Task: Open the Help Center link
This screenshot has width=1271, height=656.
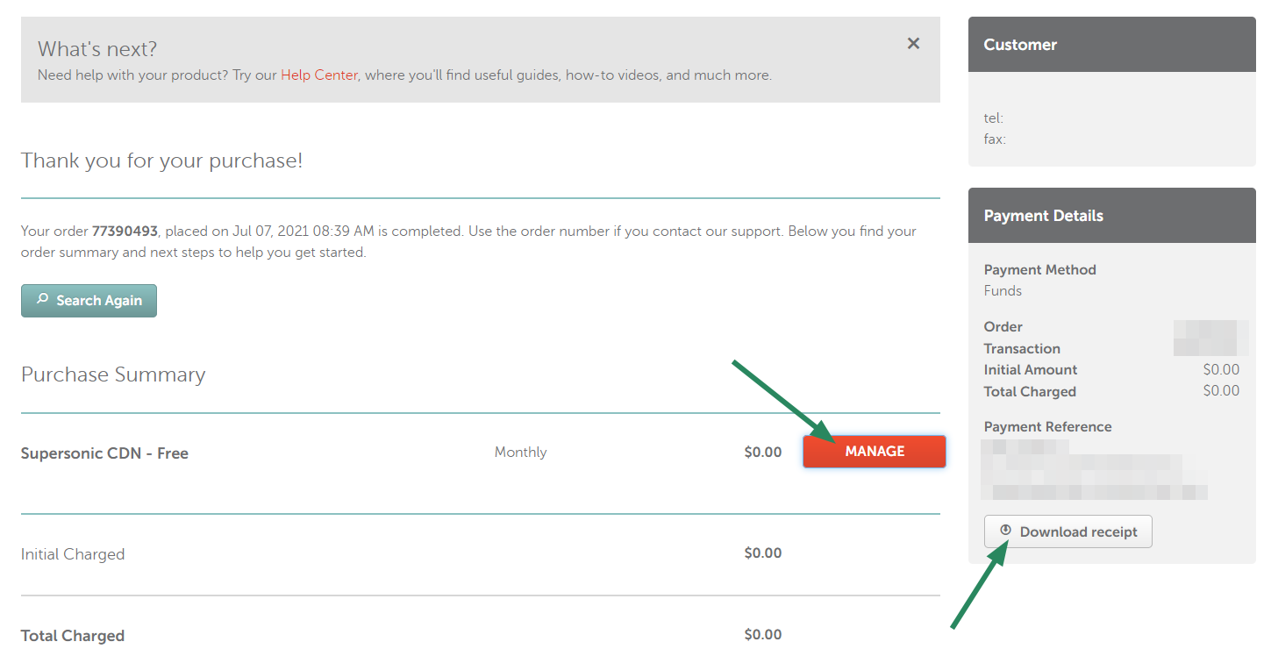Action: 319,75
